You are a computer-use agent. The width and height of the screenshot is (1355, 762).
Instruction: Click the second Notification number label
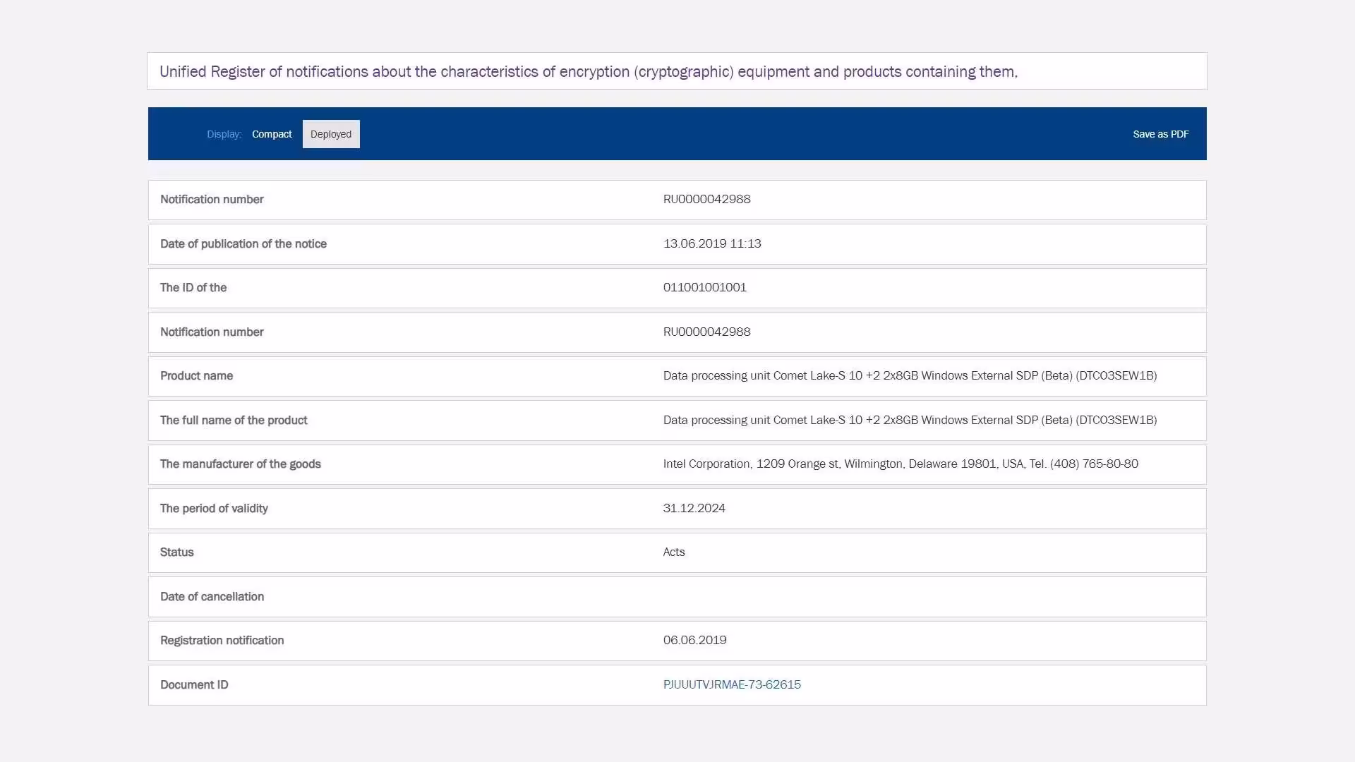click(x=212, y=332)
